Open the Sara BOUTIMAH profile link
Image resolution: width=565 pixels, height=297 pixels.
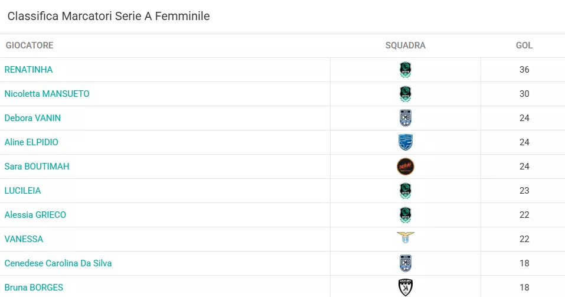click(37, 166)
